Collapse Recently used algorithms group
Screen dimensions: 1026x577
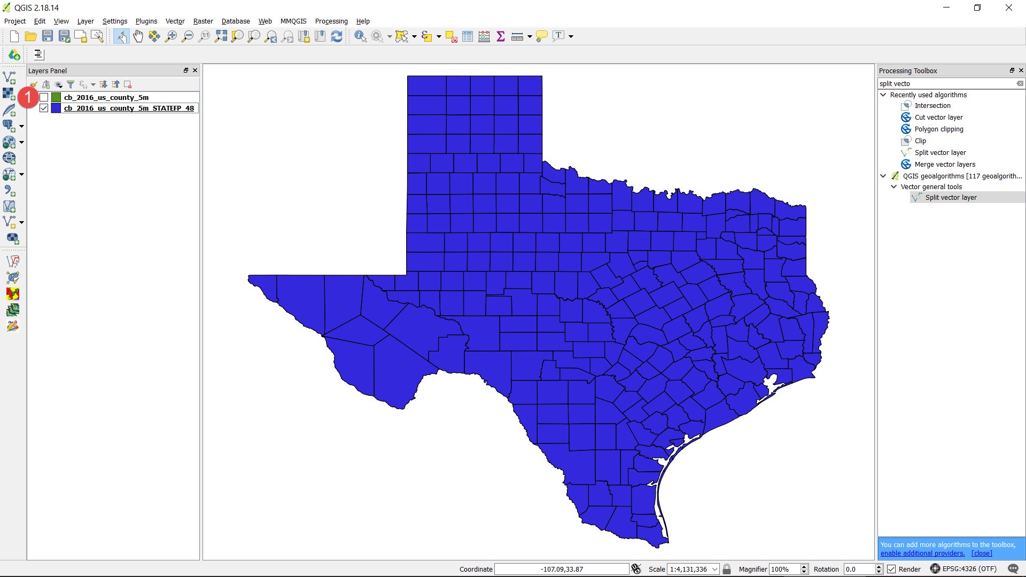883,95
